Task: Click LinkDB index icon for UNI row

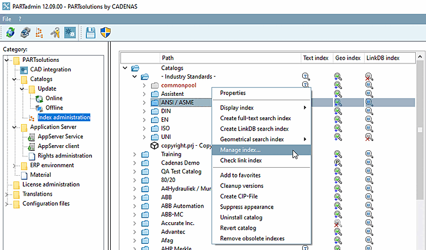Action: [x=369, y=137]
